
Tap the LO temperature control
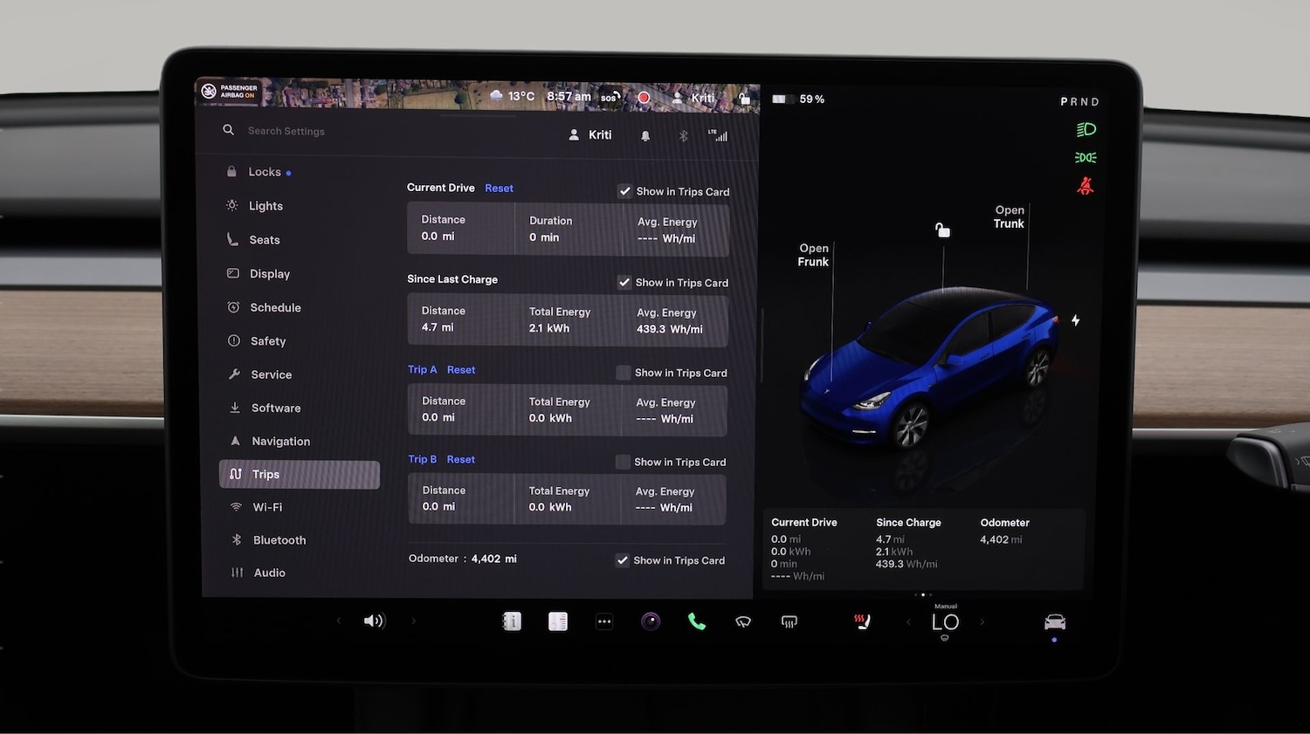tap(945, 622)
